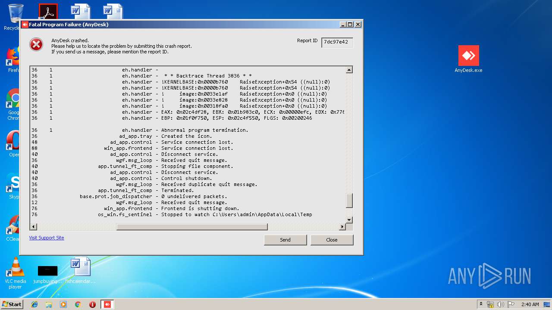Click the 'AnyDesk crashed.' message text

coord(70,40)
